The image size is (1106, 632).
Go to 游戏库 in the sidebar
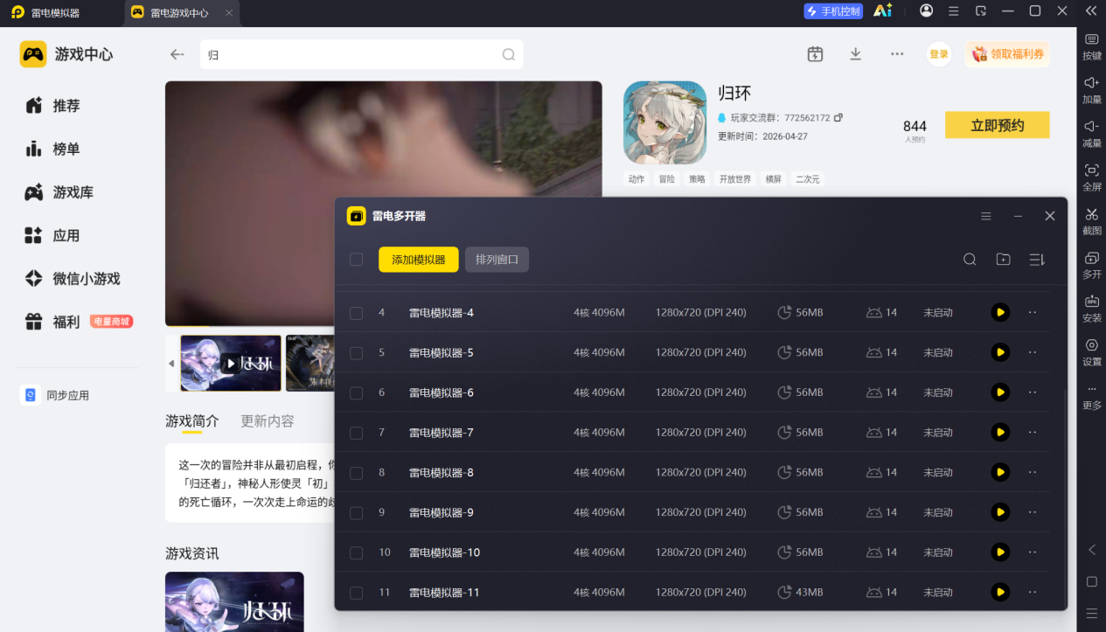coord(59,192)
